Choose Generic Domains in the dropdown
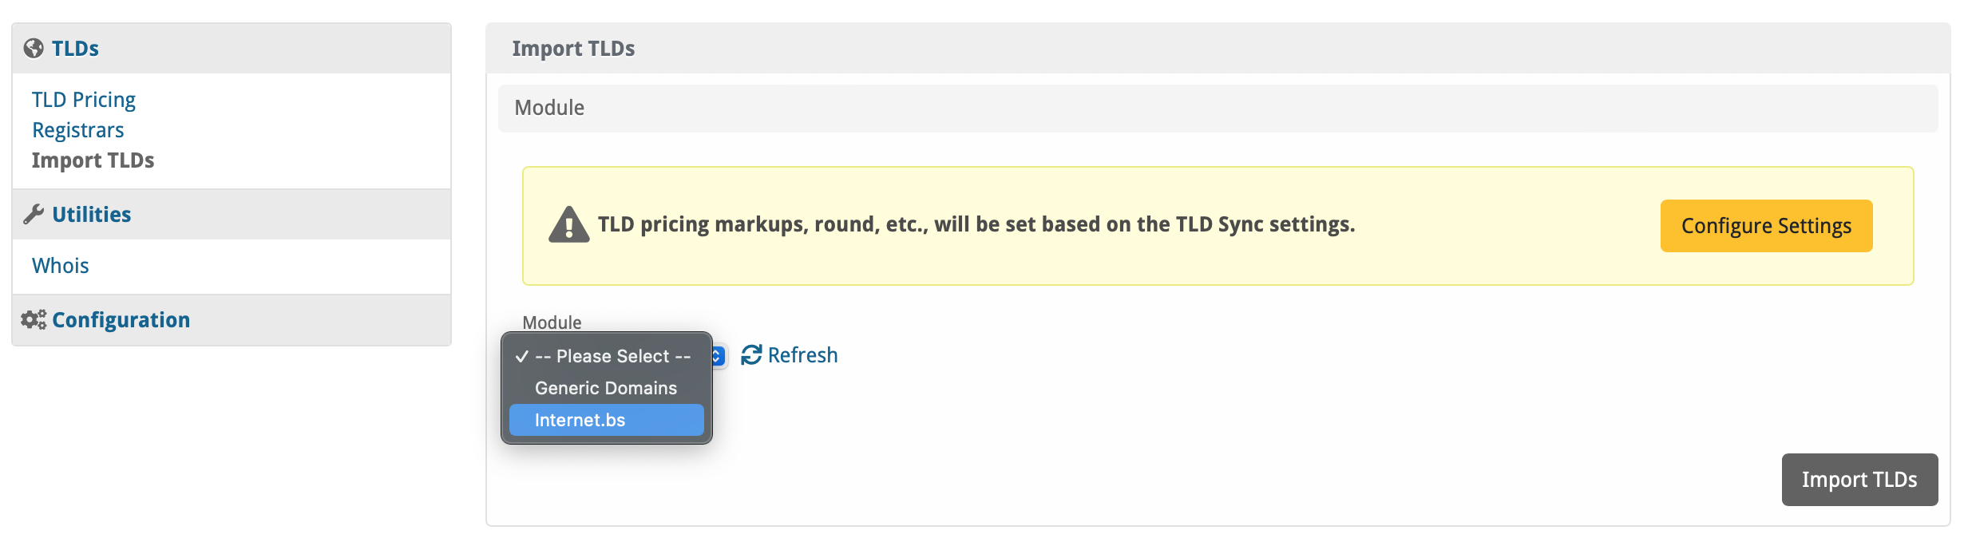The width and height of the screenshot is (1964, 546). tap(605, 388)
